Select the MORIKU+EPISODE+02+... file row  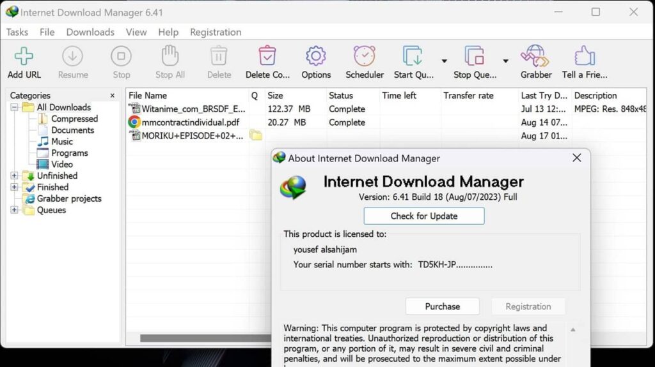pyautogui.click(x=386, y=135)
